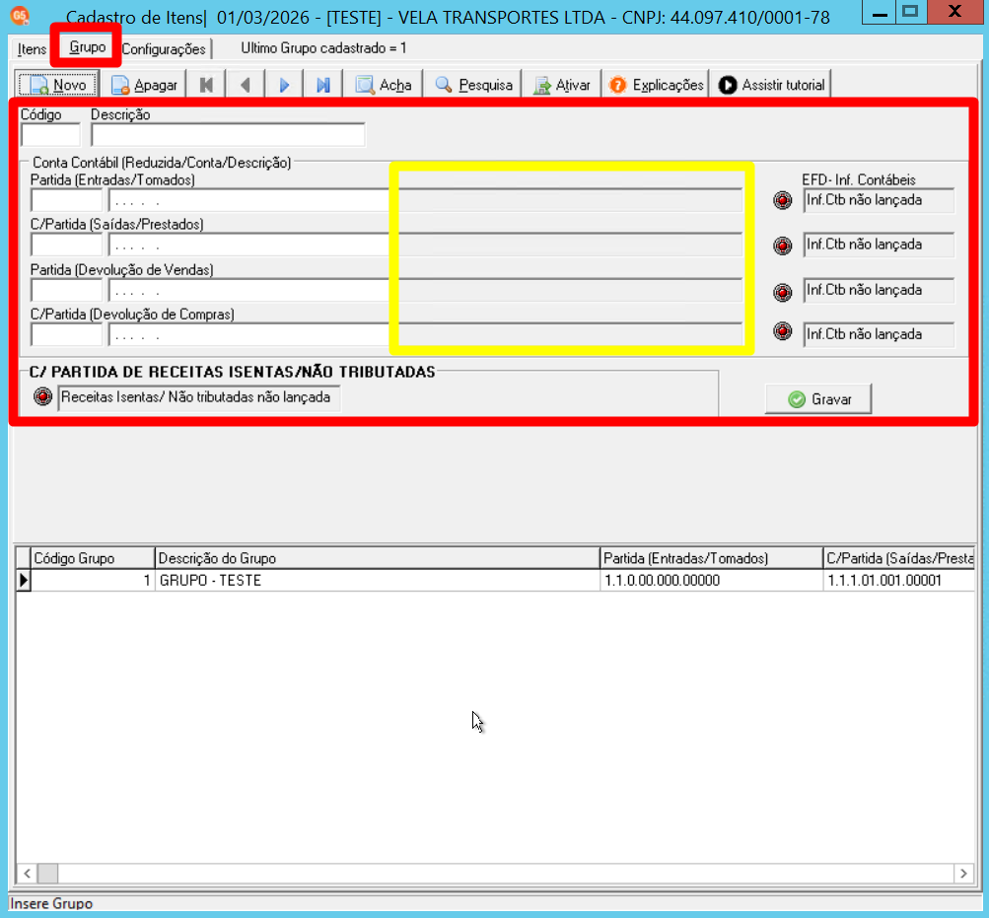
Task: Jump to the last record arrow
Action: (x=323, y=85)
